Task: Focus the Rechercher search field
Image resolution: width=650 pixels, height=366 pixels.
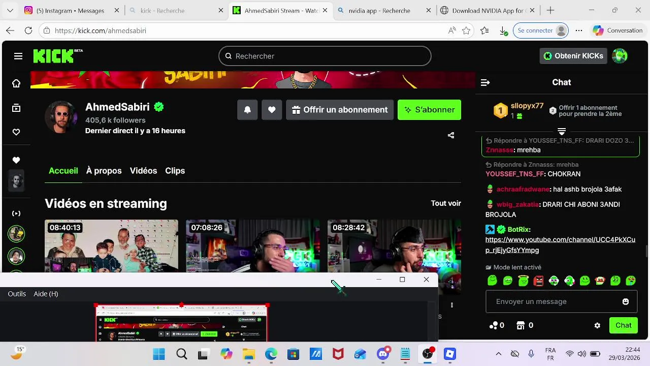Action: tap(325, 56)
